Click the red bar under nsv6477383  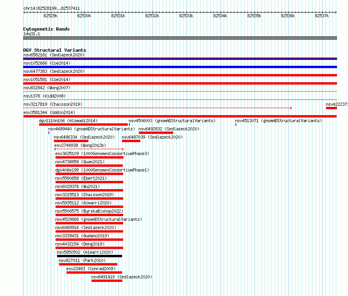pyautogui.click(x=180, y=75)
